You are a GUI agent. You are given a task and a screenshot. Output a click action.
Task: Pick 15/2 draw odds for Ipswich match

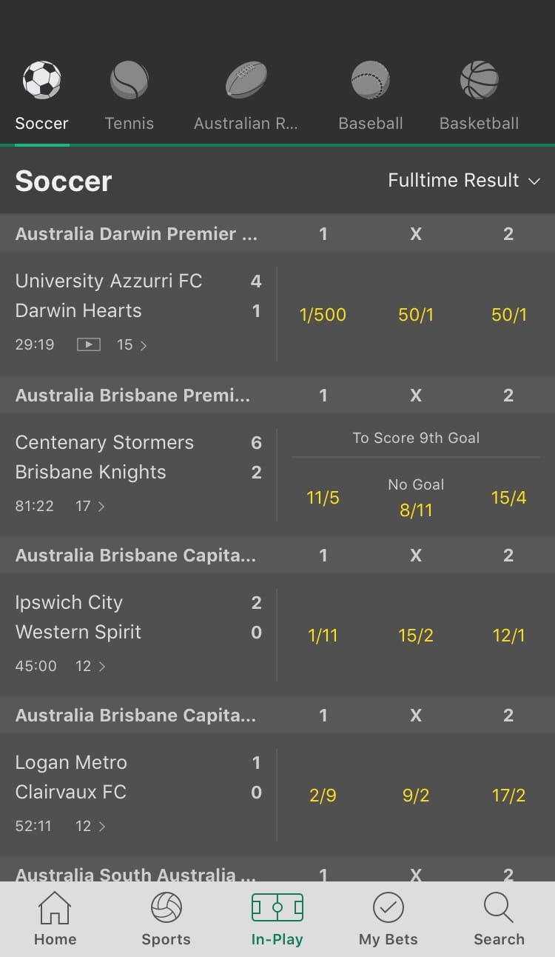416,635
